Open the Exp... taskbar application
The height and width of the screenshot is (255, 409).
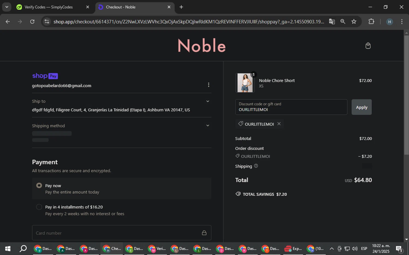pyautogui.click(x=293, y=248)
